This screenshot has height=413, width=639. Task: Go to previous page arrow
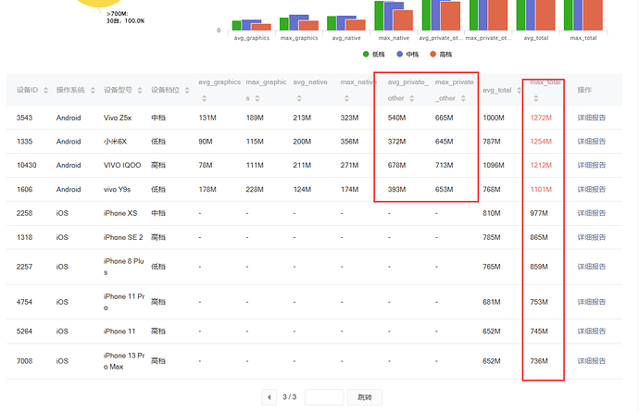coord(269,397)
